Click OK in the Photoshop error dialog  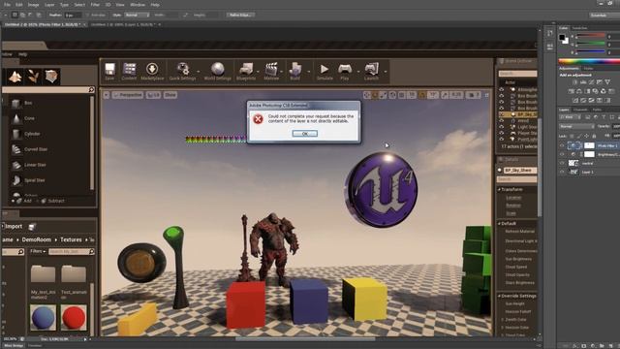coord(304,134)
